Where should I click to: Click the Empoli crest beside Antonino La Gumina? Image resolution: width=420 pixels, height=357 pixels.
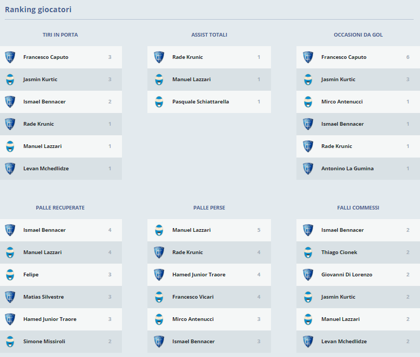pos(308,169)
